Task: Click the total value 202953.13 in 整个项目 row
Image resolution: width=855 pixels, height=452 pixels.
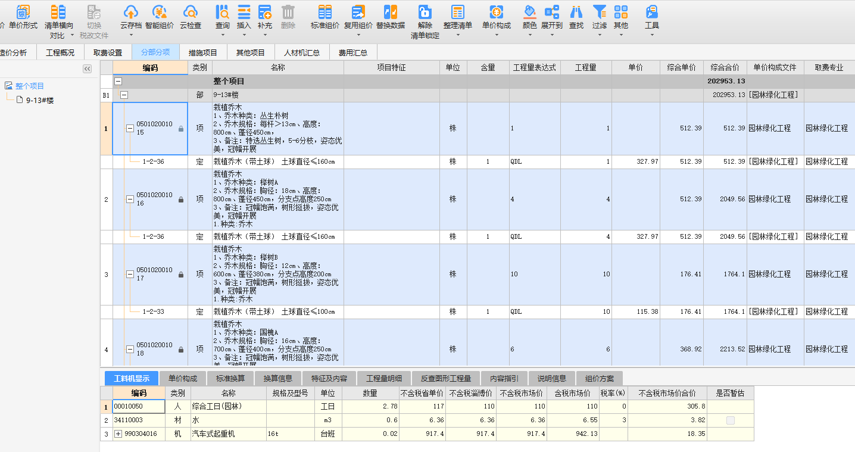Action: (x=726, y=81)
